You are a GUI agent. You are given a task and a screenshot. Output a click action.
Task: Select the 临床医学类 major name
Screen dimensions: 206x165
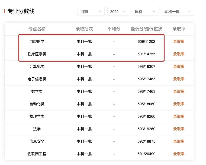coord(37,54)
